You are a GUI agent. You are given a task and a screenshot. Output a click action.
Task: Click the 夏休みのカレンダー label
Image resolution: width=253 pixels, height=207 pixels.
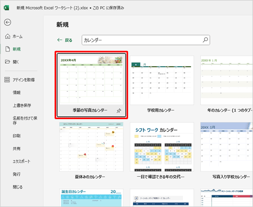(x=90, y=177)
